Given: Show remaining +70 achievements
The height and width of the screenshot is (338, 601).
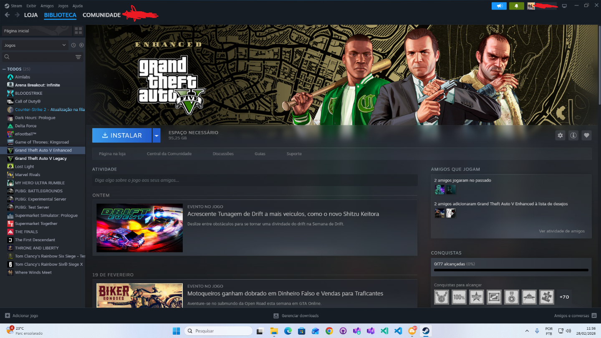Looking at the screenshot, I should click(x=564, y=297).
